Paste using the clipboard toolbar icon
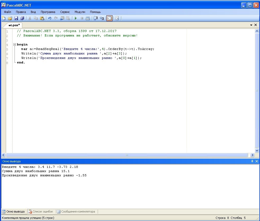 [x=42, y=18]
